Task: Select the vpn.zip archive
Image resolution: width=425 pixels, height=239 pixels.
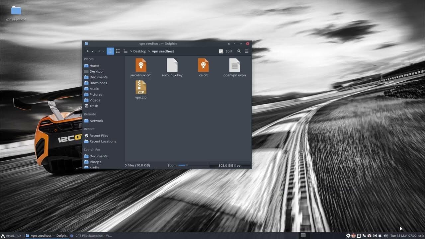Action: point(141,90)
